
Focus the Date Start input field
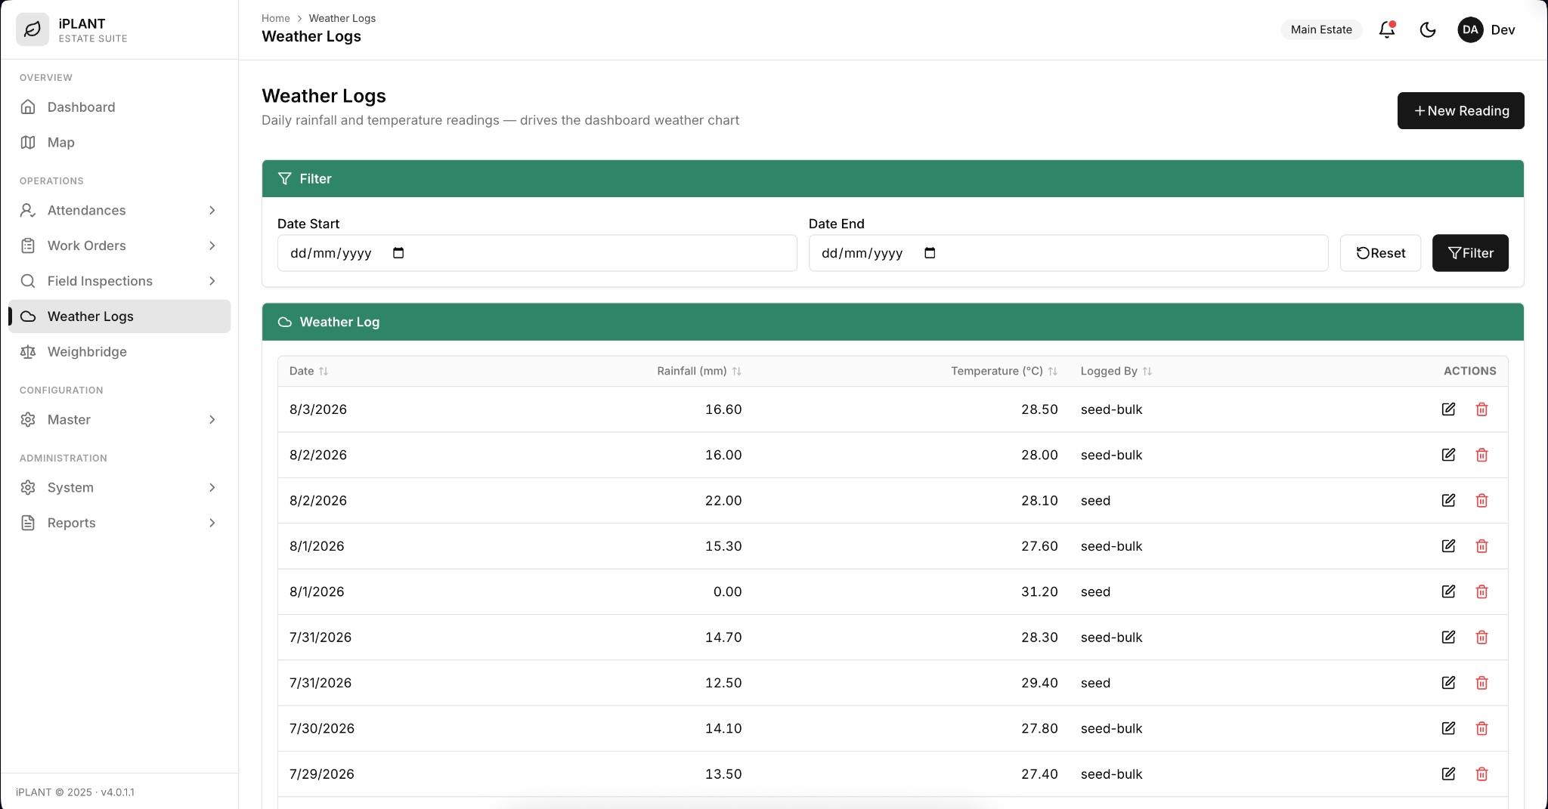point(537,253)
